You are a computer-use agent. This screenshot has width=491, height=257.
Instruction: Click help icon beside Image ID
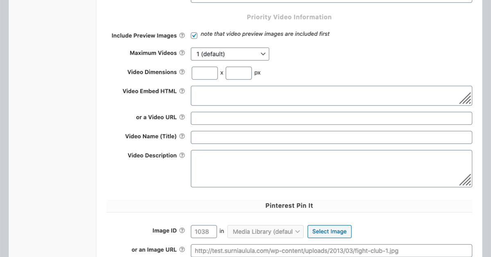coord(182,231)
